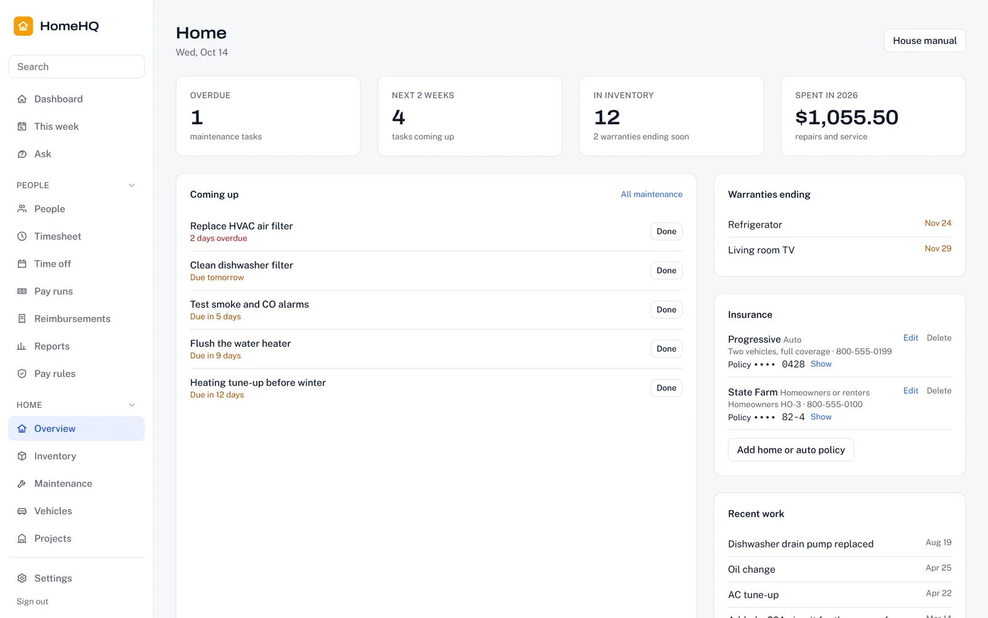
Task: Open Dishwasher drain pump replaced entry
Action: point(840,544)
